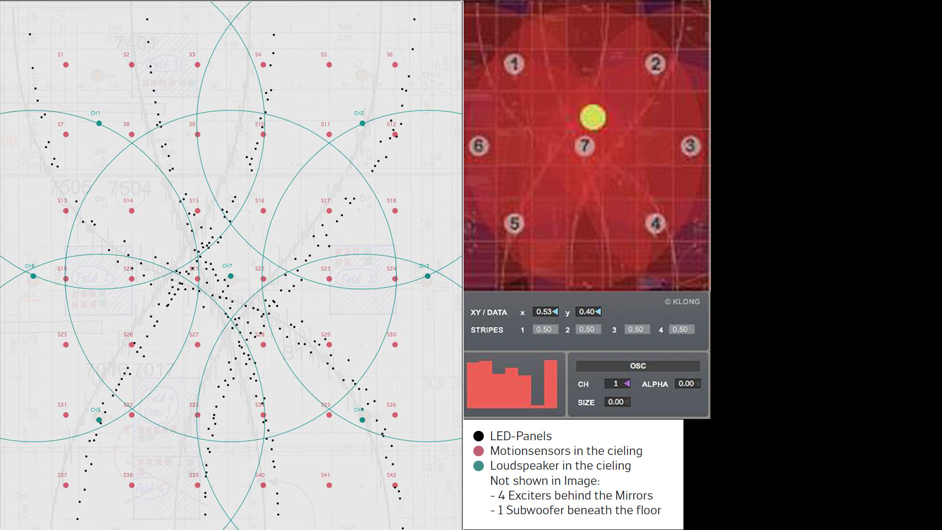The height and width of the screenshot is (530, 942).
Task: Click the blue arrow on y value
Action: 598,312
